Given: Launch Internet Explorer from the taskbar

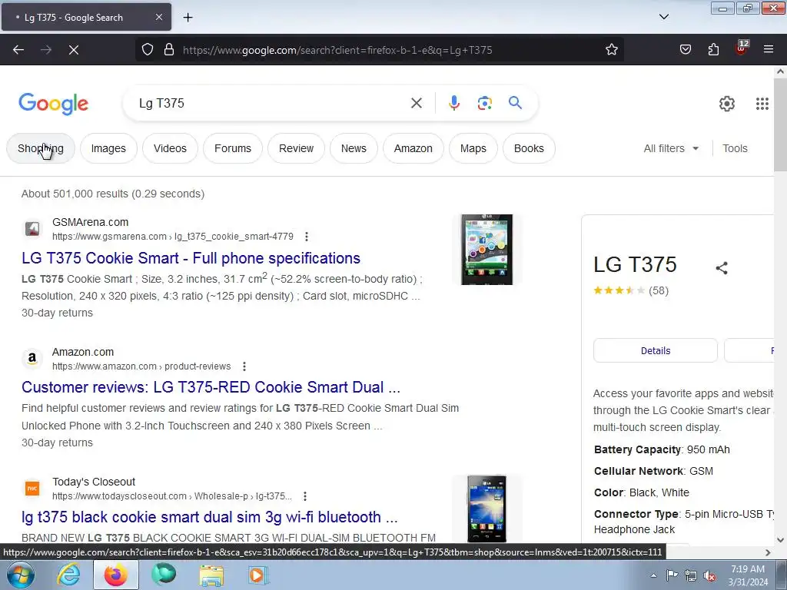Looking at the screenshot, I should (x=68, y=575).
